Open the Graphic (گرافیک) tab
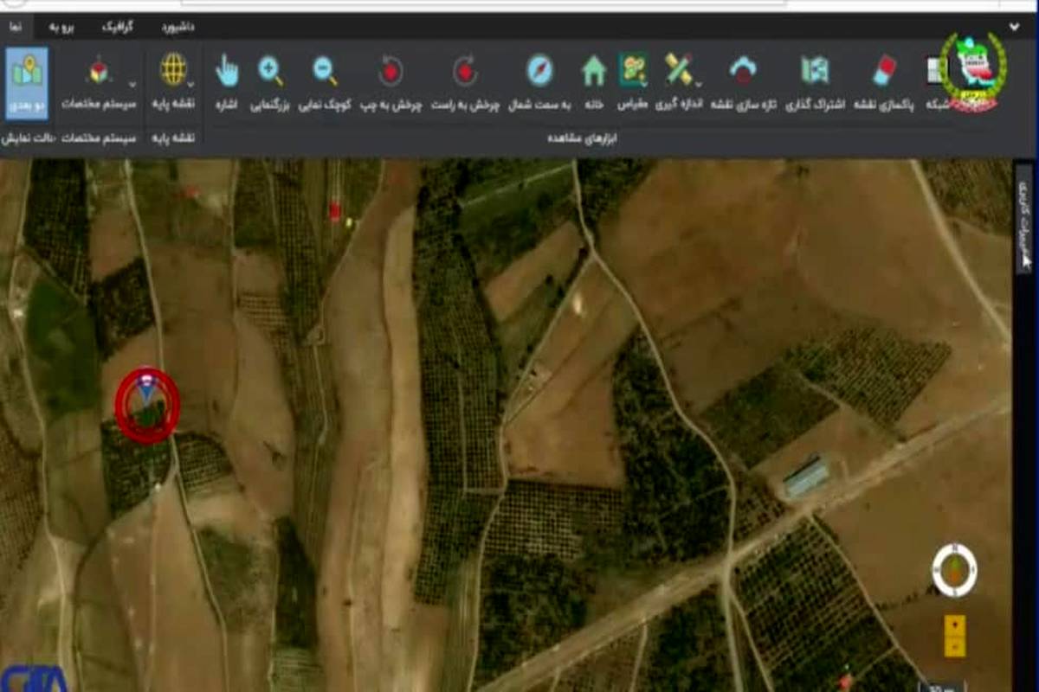 click(118, 27)
